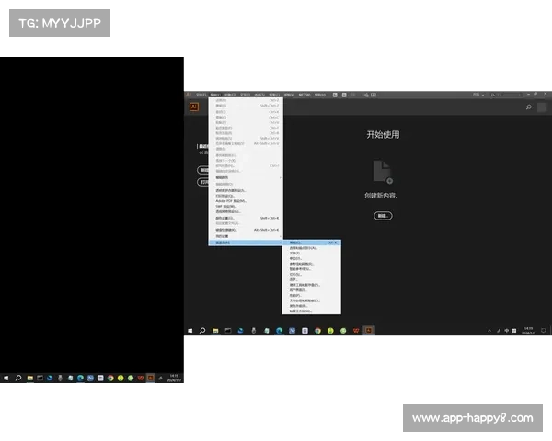The height and width of the screenshot is (441, 552).
Task: Open the 帮助 (Help) menu
Action: pos(319,95)
